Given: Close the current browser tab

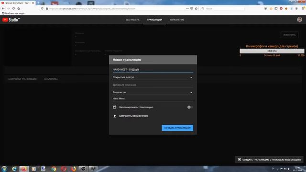Looking at the screenshot, I should pos(33,3).
